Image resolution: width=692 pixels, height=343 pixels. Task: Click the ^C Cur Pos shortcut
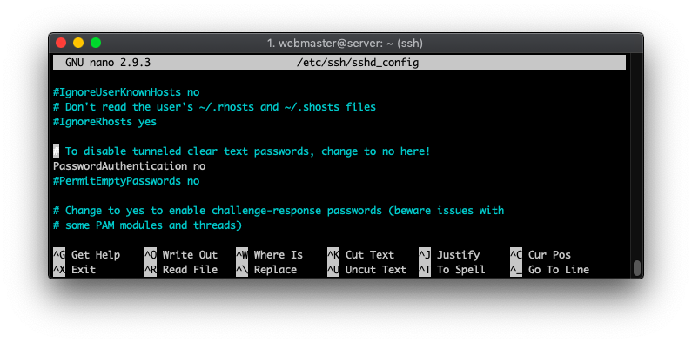pos(541,255)
